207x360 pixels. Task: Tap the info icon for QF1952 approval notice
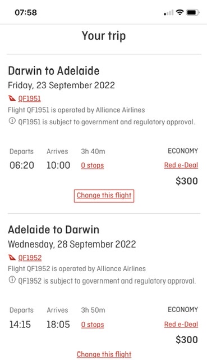pyautogui.click(x=12, y=280)
